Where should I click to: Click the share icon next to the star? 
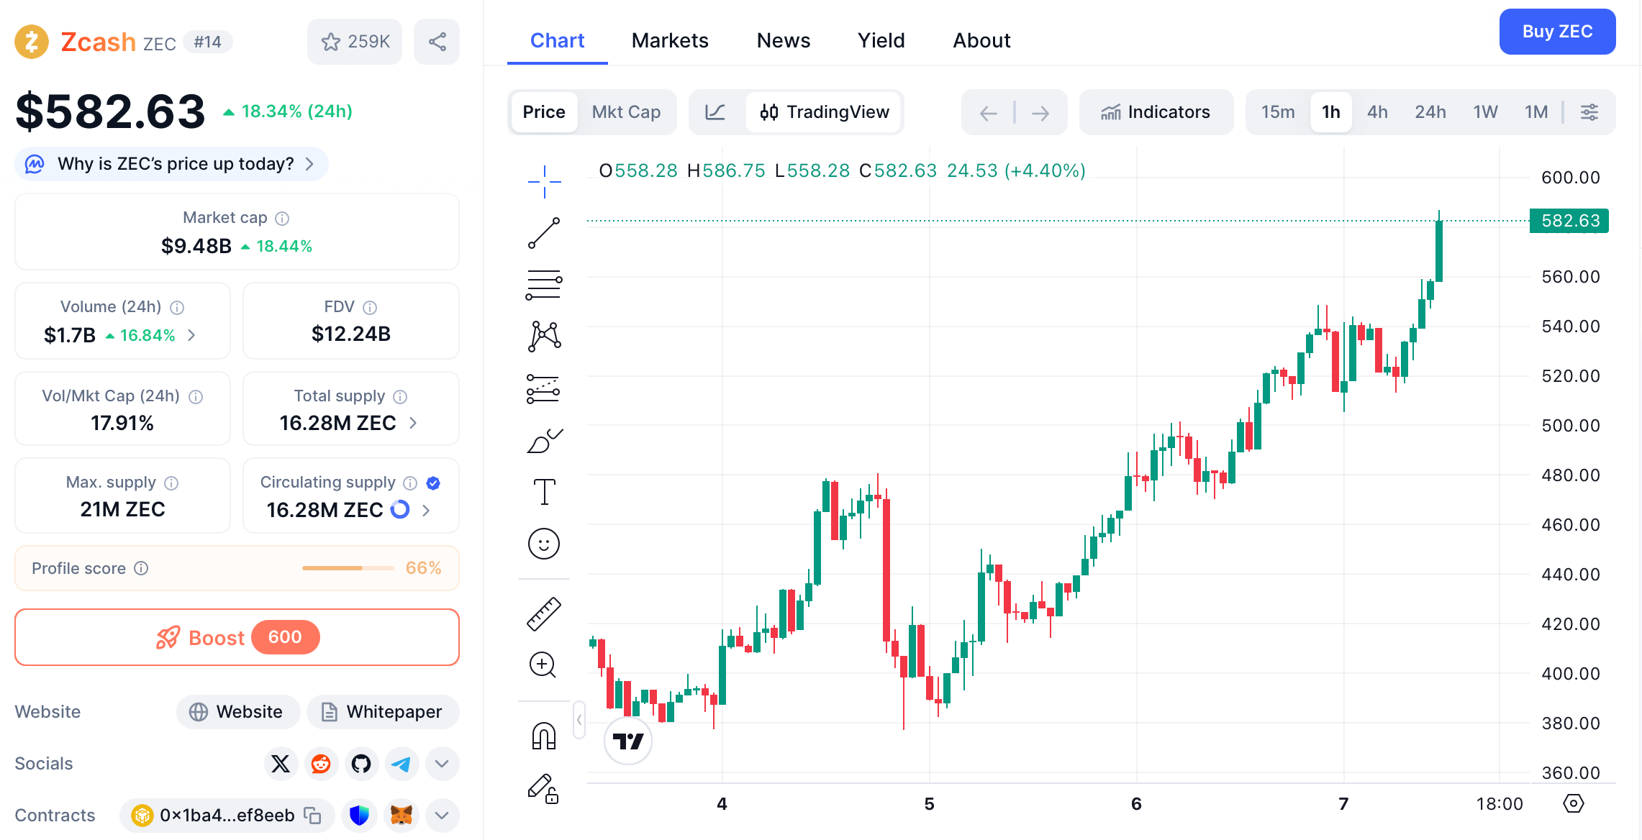[436, 42]
